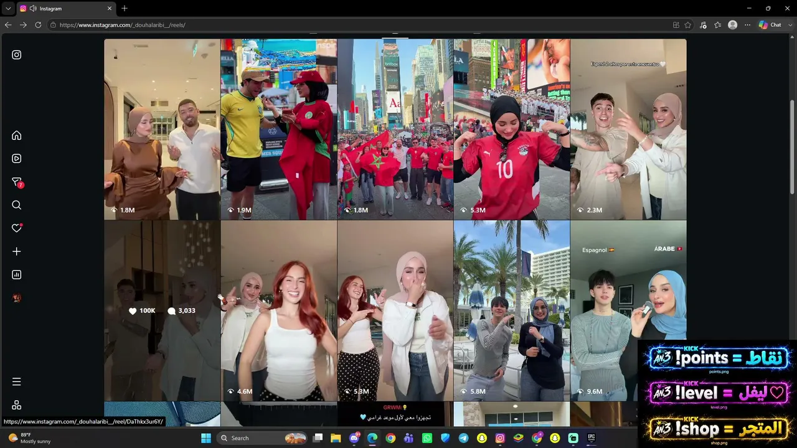Viewport: 797px width, 448px height.
Task: Open browser Settings and more menu
Action: tap(748, 25)
